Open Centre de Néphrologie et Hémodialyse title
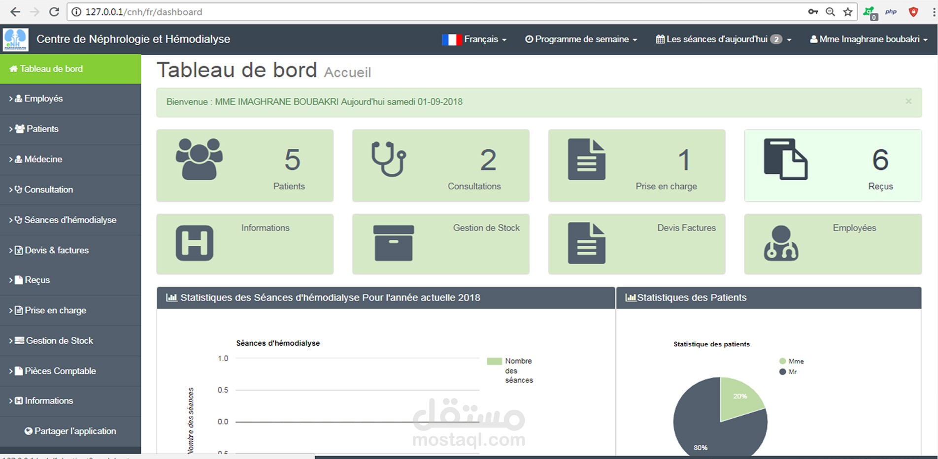This screenshot has width=938, height=459. (x=133, y=39)
